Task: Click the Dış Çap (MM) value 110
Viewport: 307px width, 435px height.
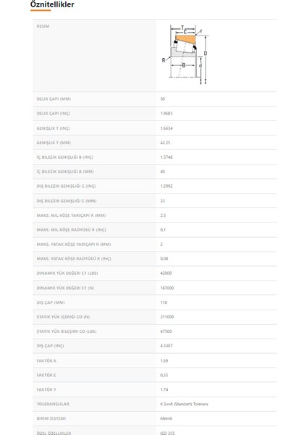Action: (x=164, y=302)
